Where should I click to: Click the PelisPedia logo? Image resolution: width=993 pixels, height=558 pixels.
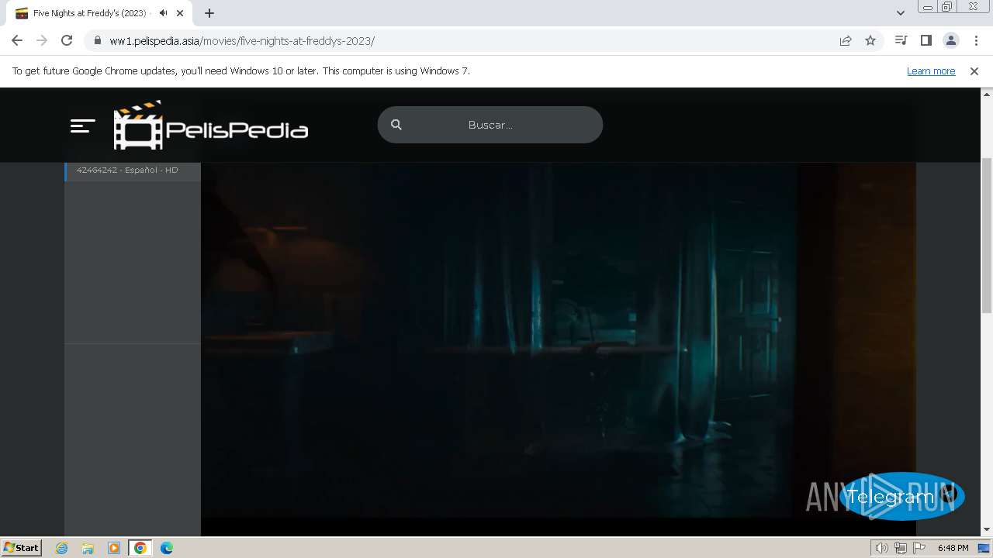[211, 125]
